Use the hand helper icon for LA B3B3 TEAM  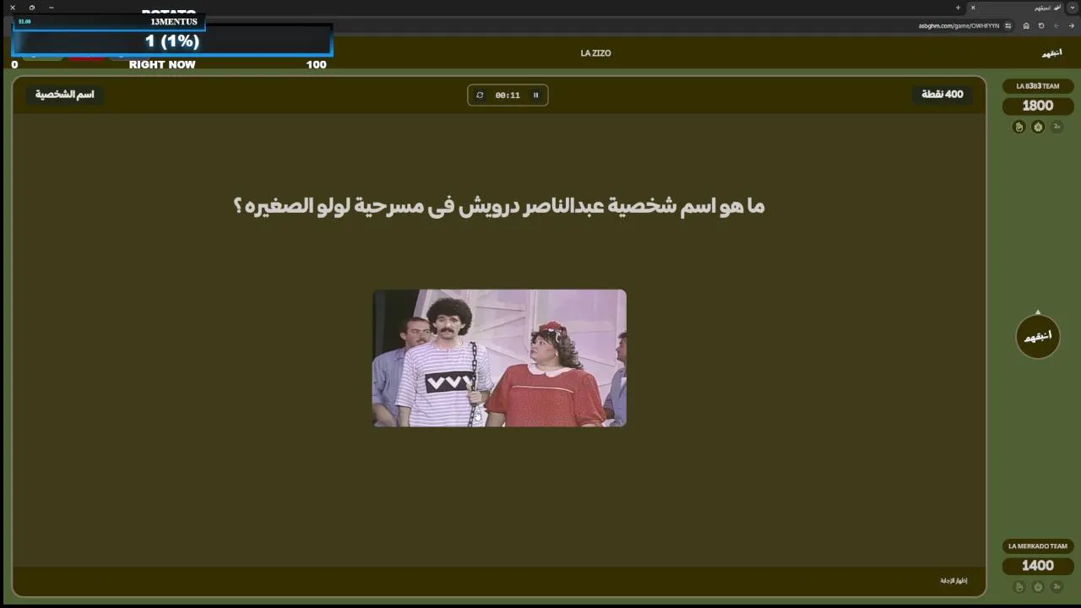(x=1019, y=127)
